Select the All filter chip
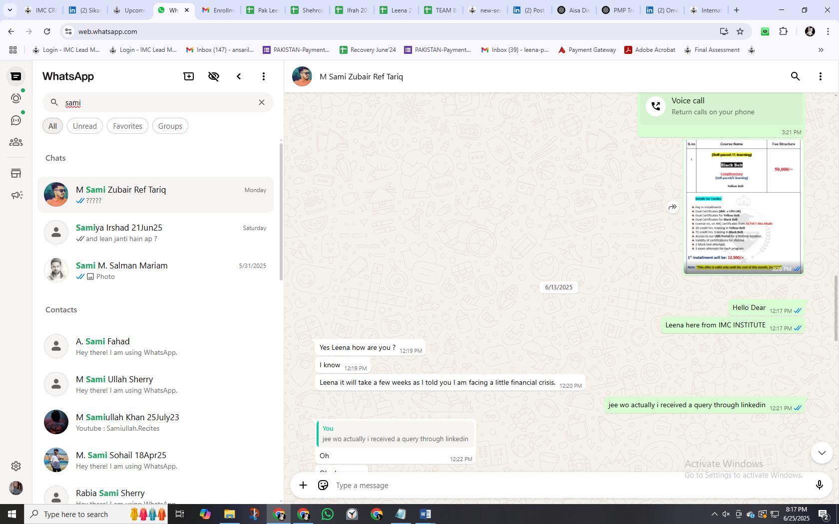 tap(52, 126)
